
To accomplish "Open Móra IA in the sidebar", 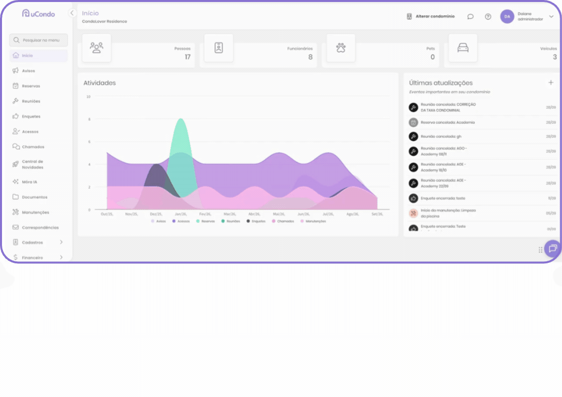I will (x=39, y=182).
